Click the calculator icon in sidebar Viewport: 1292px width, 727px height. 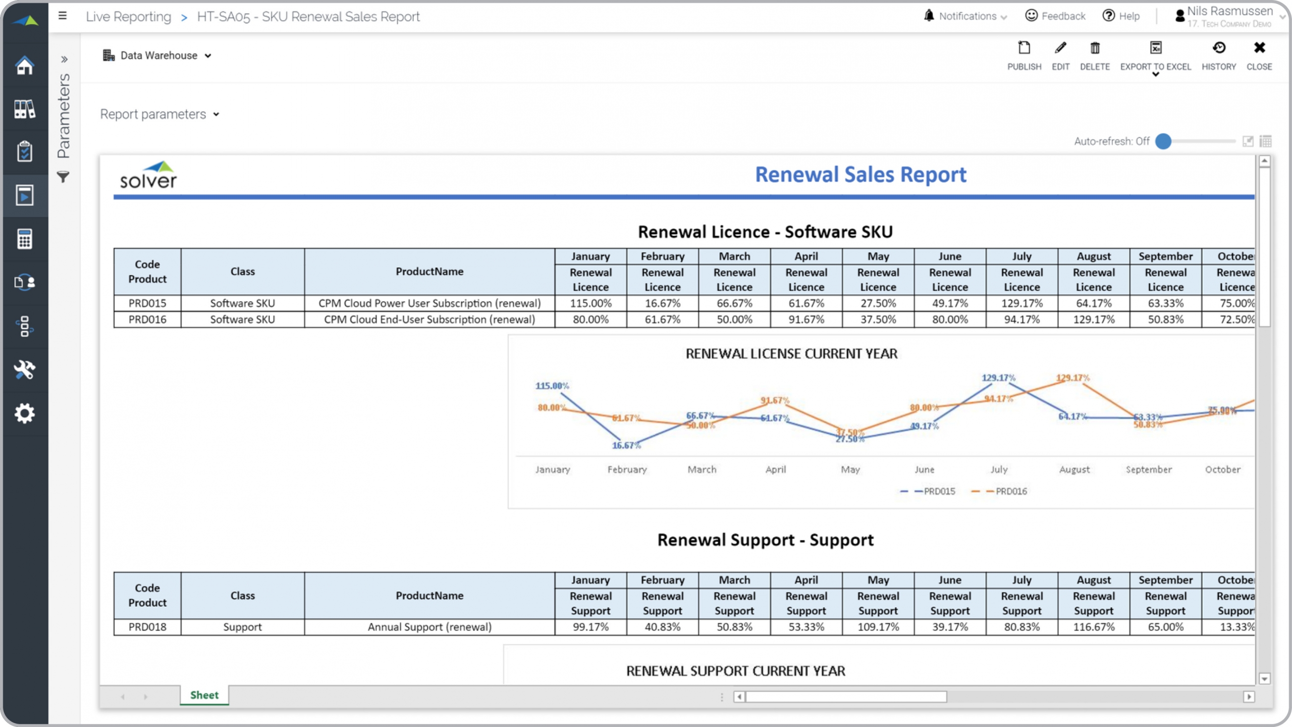24,239
